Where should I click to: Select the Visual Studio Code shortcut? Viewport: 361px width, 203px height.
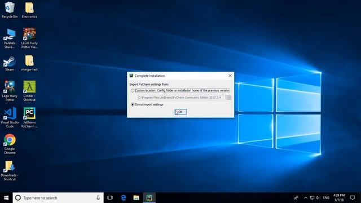point(10,117)
